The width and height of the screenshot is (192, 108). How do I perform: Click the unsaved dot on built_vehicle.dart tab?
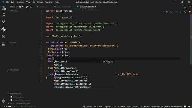tap(96, 7)
